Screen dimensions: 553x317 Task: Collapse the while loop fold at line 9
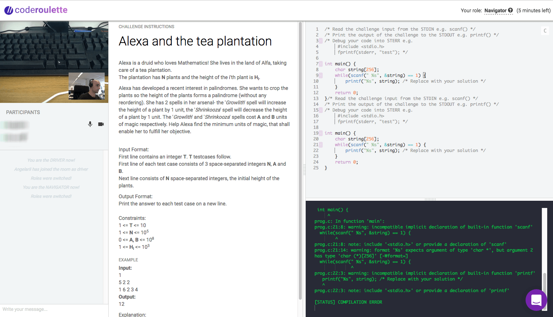pyautogui.click(x=321, y=75)
